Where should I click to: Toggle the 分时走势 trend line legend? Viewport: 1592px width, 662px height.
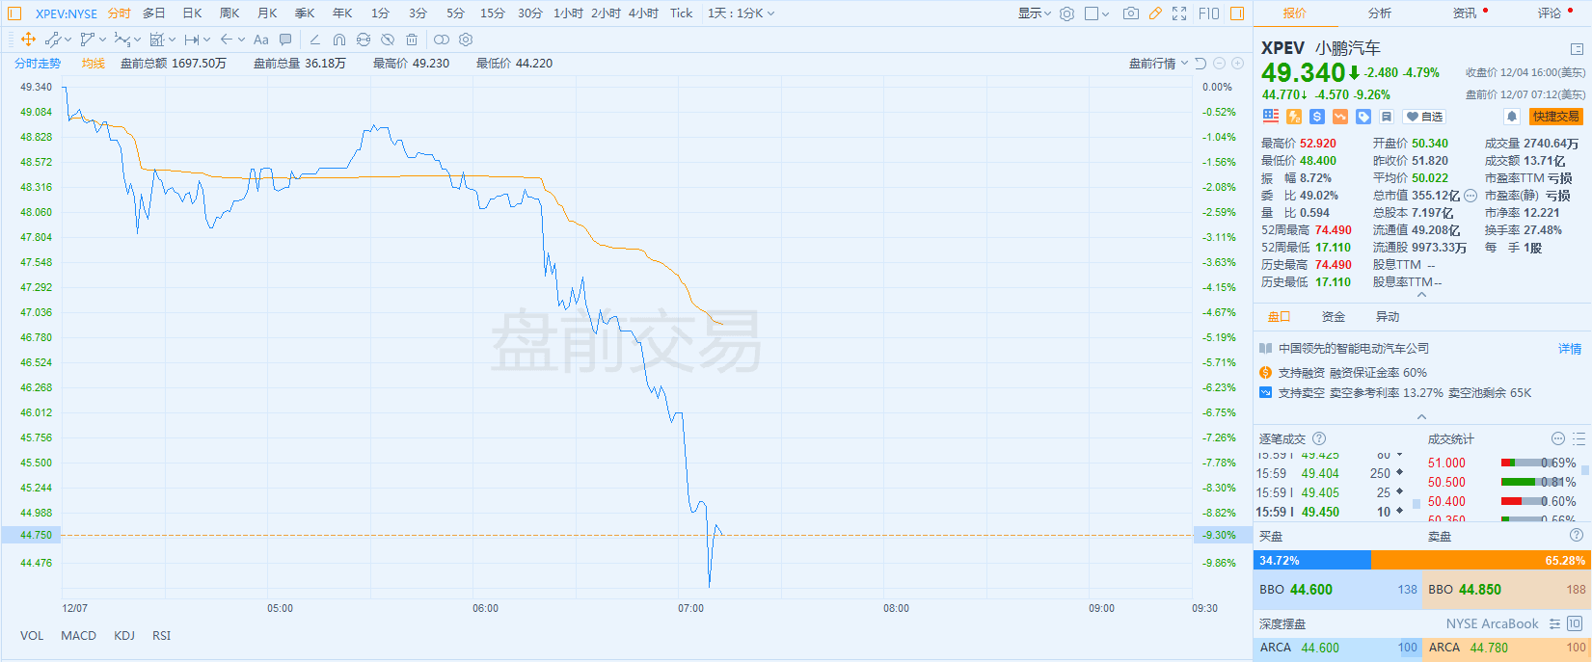38,64
